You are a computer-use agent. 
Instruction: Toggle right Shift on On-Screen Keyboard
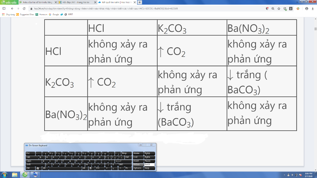(x=125, y=165)
